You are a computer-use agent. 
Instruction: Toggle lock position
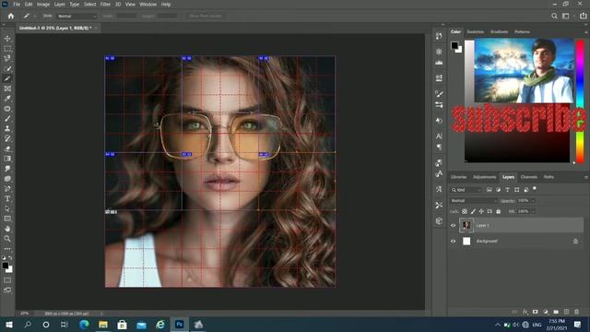tap(481, 211)
